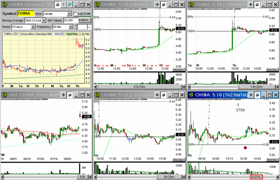Click the magnifier icon in Historical Chart title bar
Screen dimensions: 280x180
(x=69, y=5)
